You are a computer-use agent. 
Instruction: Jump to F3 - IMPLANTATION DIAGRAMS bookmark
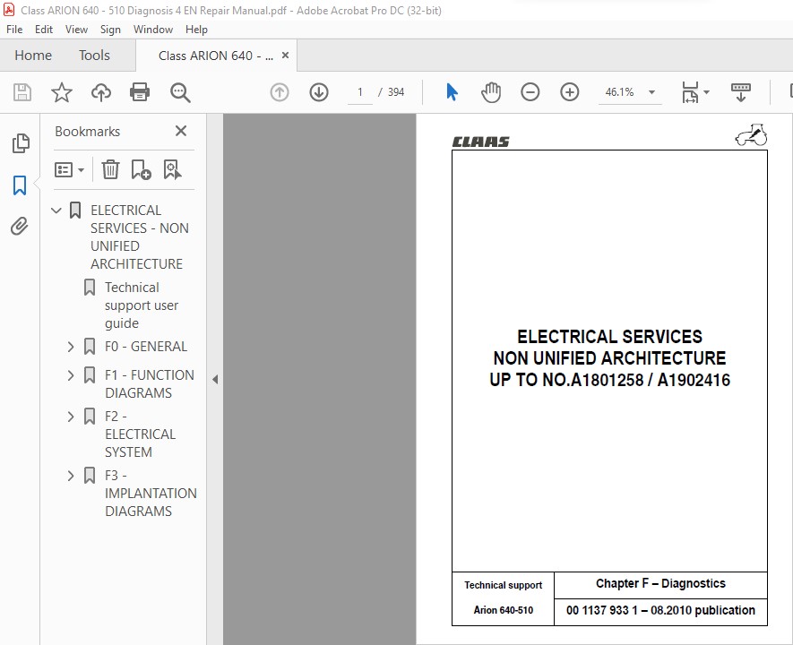(x=151, y=494)
